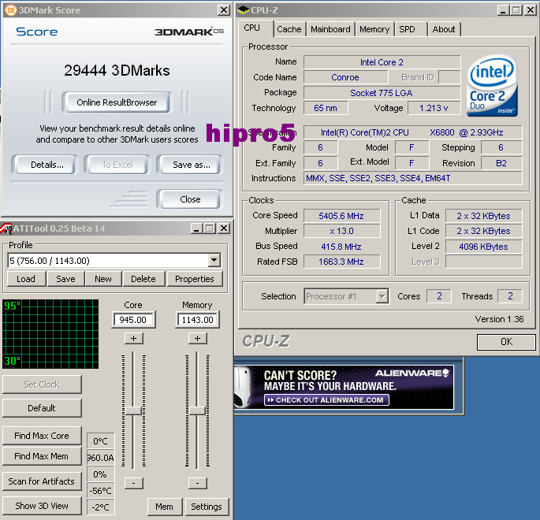
Task: Switch to the Cache tab in CPU-Z
Action: pos(289,29)
